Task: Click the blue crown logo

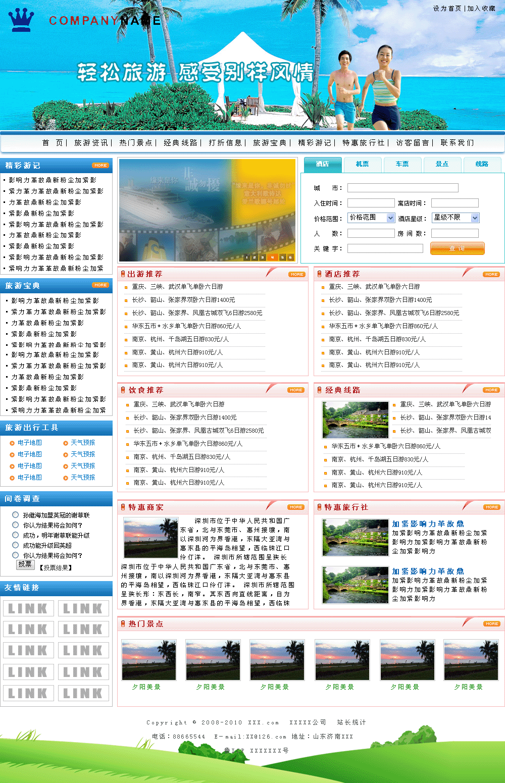Action: click(21, 20)
